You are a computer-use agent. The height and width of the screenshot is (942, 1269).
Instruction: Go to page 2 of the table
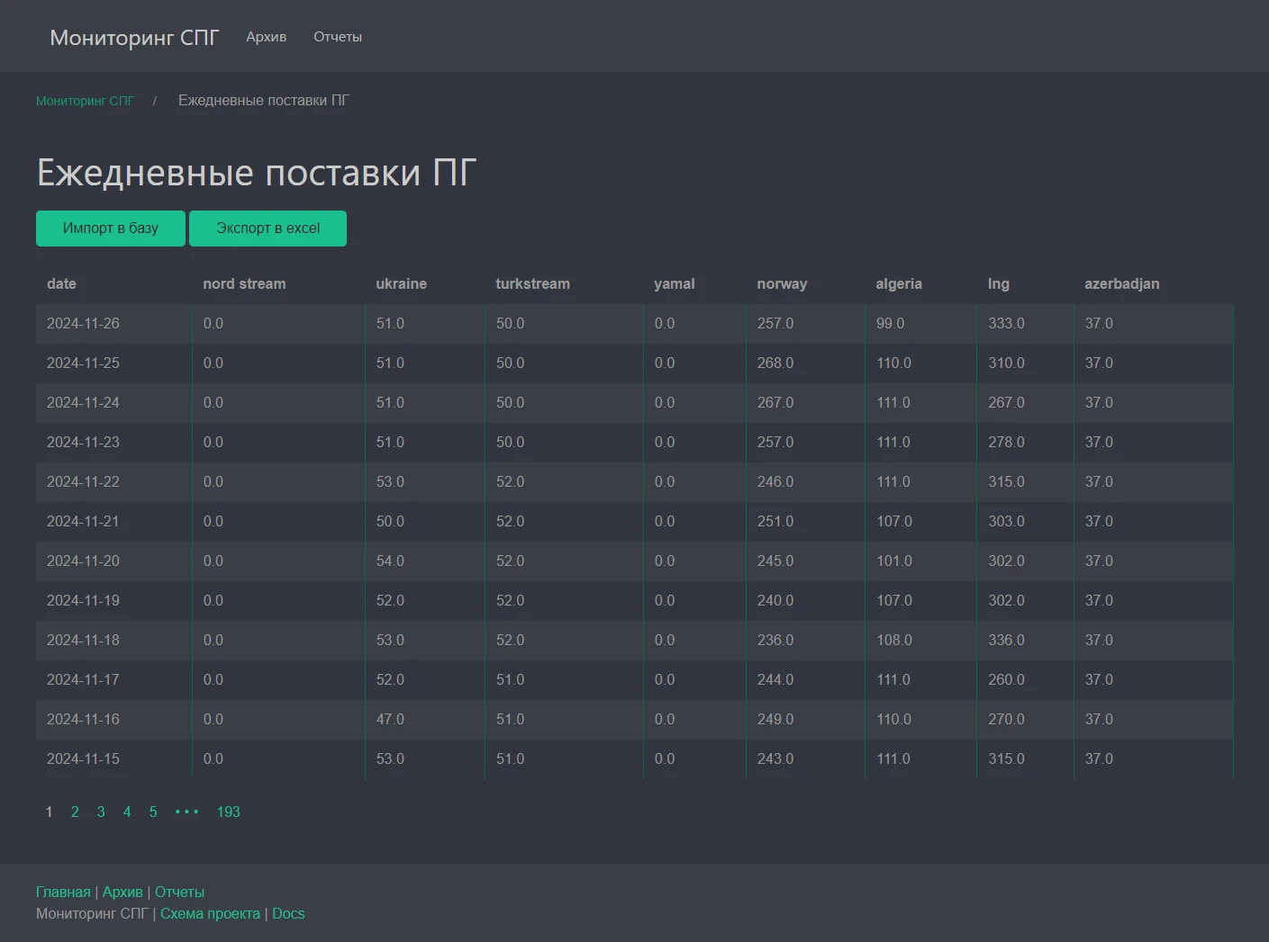(75, 812)
